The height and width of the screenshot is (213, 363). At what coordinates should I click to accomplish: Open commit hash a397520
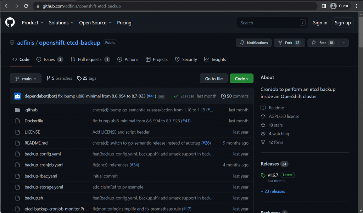187,96
